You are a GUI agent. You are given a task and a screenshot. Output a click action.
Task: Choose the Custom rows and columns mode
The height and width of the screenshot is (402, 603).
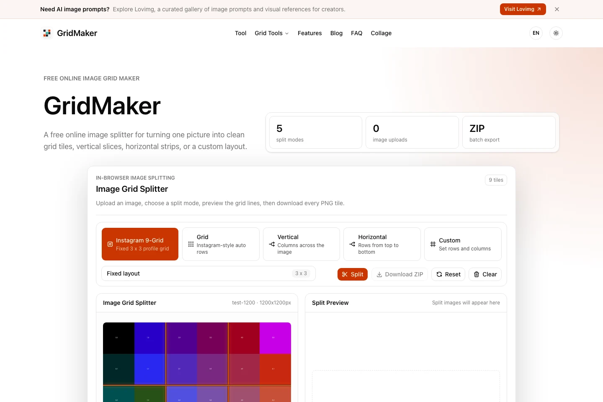point(463,244)
